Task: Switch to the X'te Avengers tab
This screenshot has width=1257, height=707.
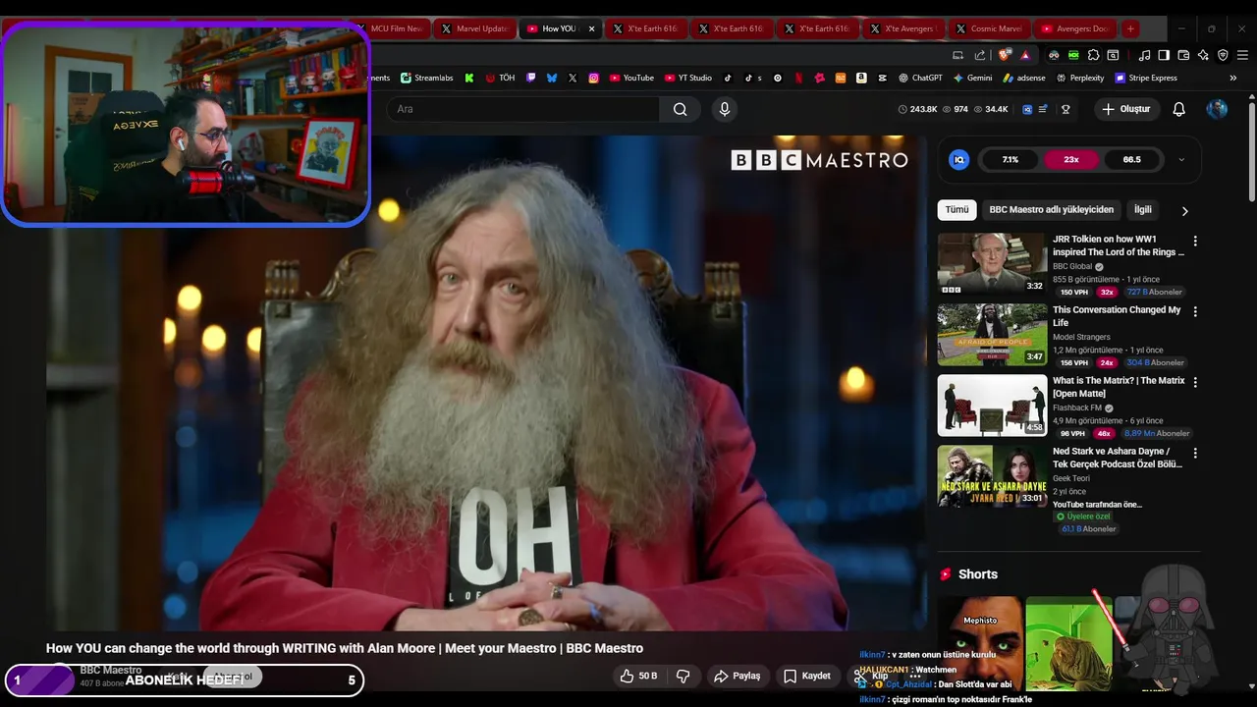Action: (905, 28)
